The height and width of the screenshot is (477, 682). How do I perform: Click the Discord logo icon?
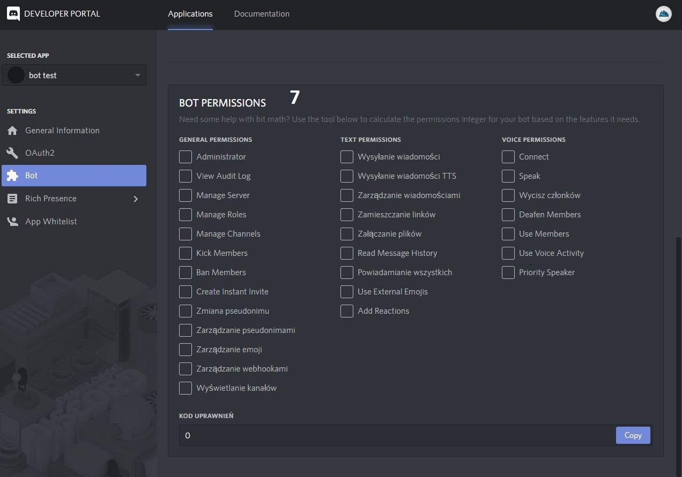13,14
